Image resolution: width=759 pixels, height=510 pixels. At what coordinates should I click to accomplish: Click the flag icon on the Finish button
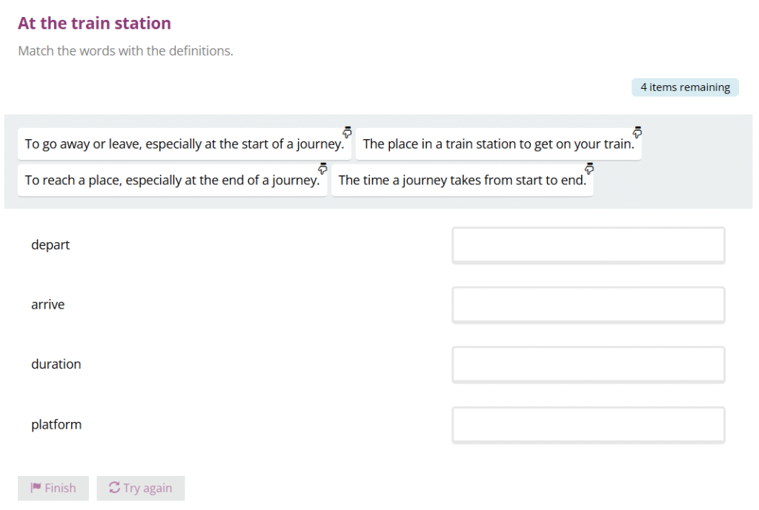[36, 488]
